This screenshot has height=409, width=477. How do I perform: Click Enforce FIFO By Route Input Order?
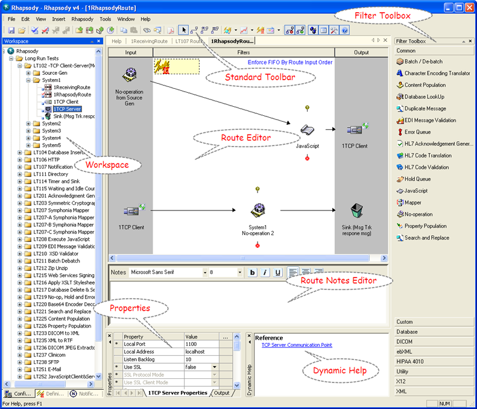tap(290, 62)
